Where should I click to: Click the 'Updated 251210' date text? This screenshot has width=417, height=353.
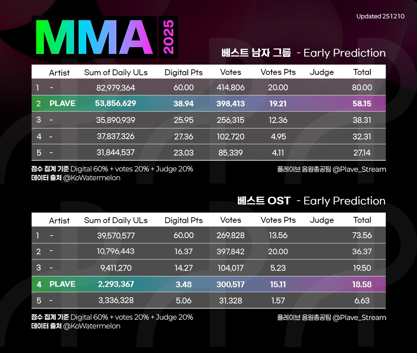pyautogui.click(x=380, y=16)
